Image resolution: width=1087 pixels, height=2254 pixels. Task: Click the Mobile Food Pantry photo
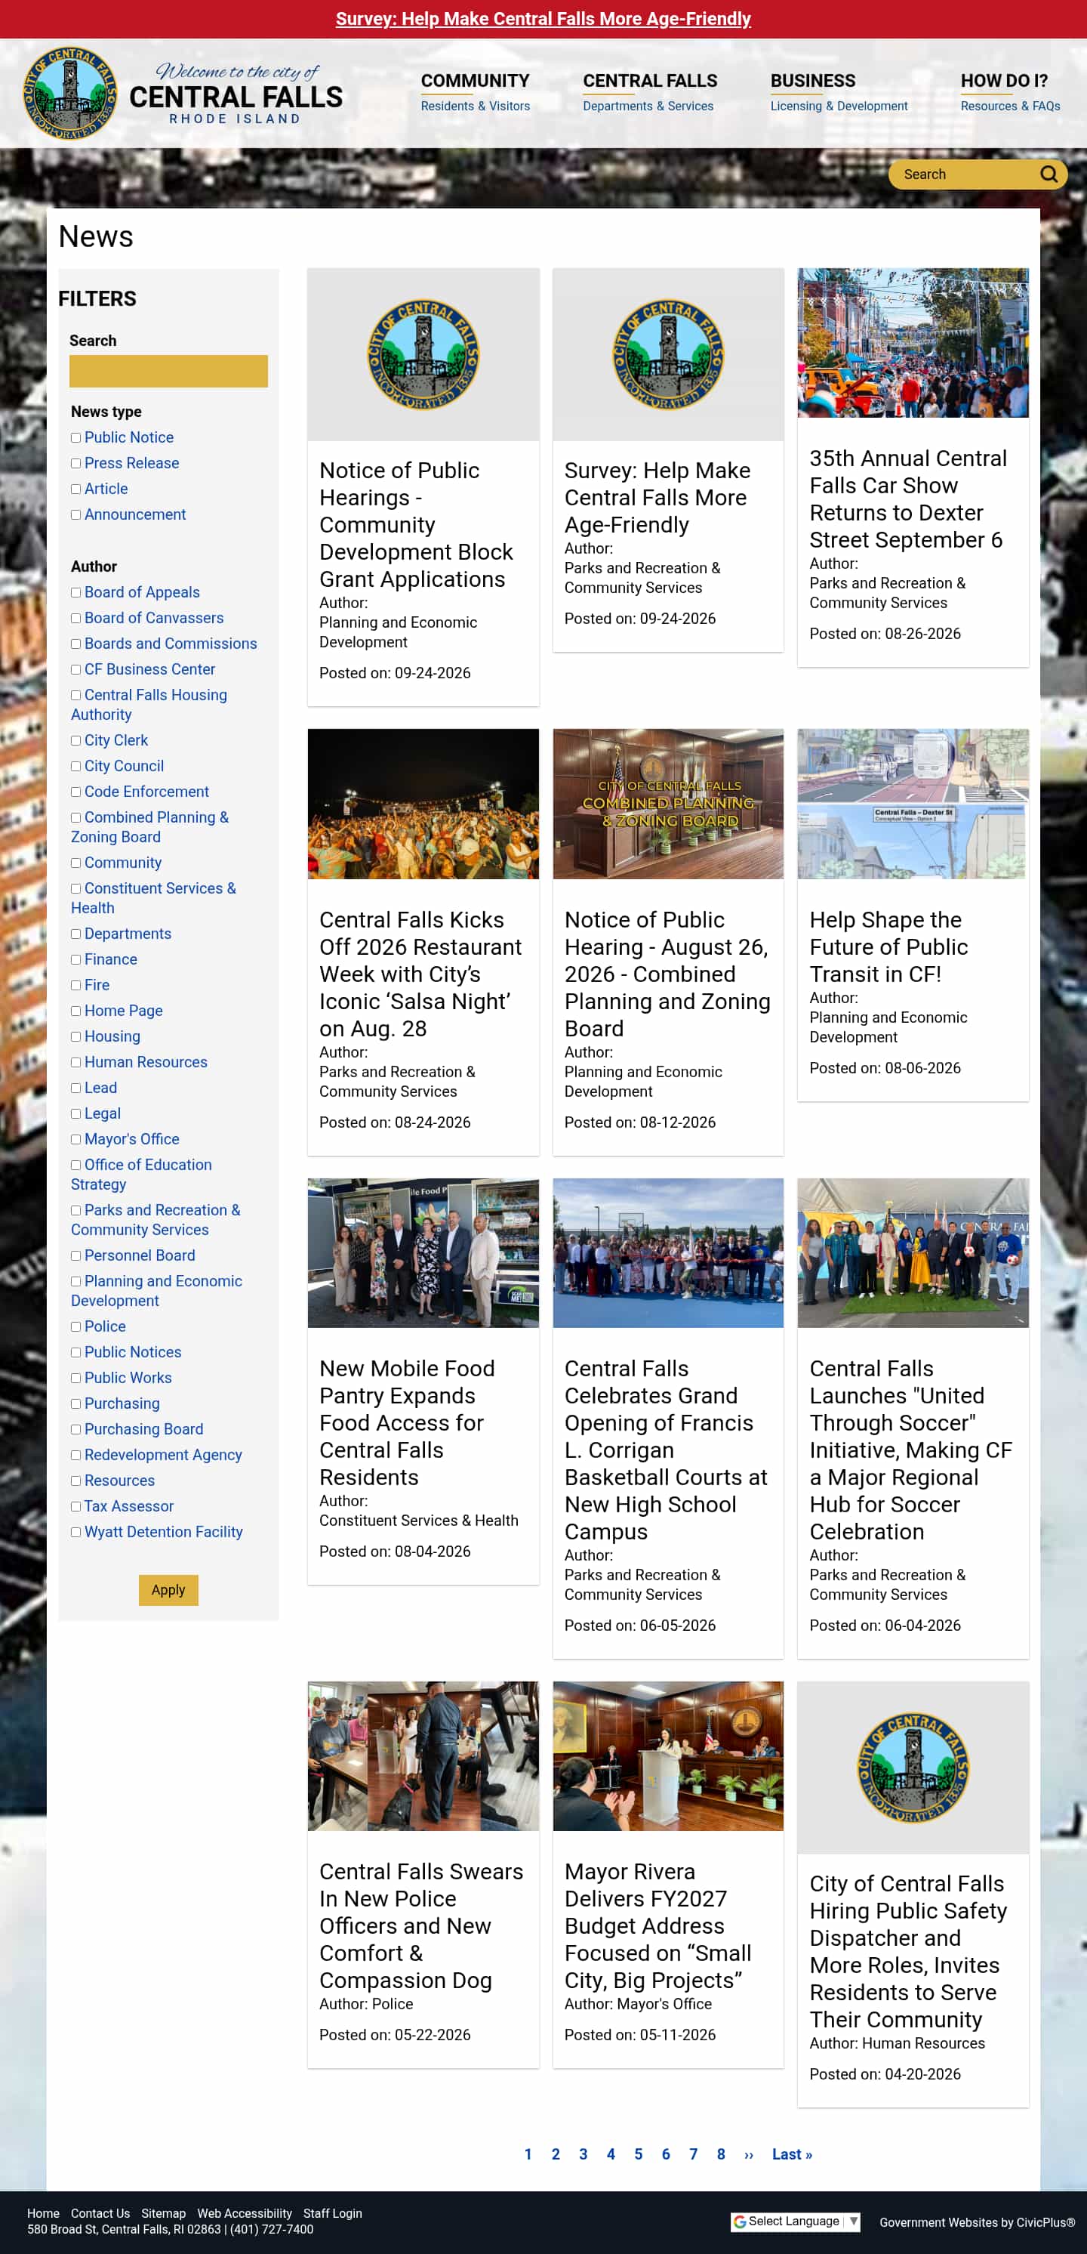(423, 1253)
